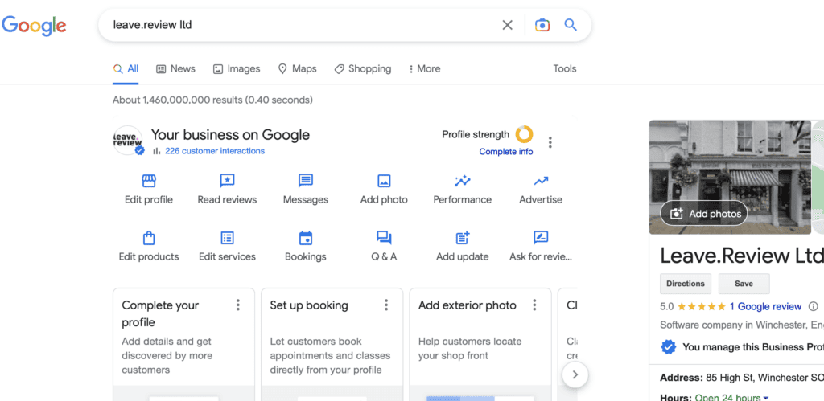Switch to the Maps tab
The width and height of the screenshot is (824, 401).
(x=297, y=69)
